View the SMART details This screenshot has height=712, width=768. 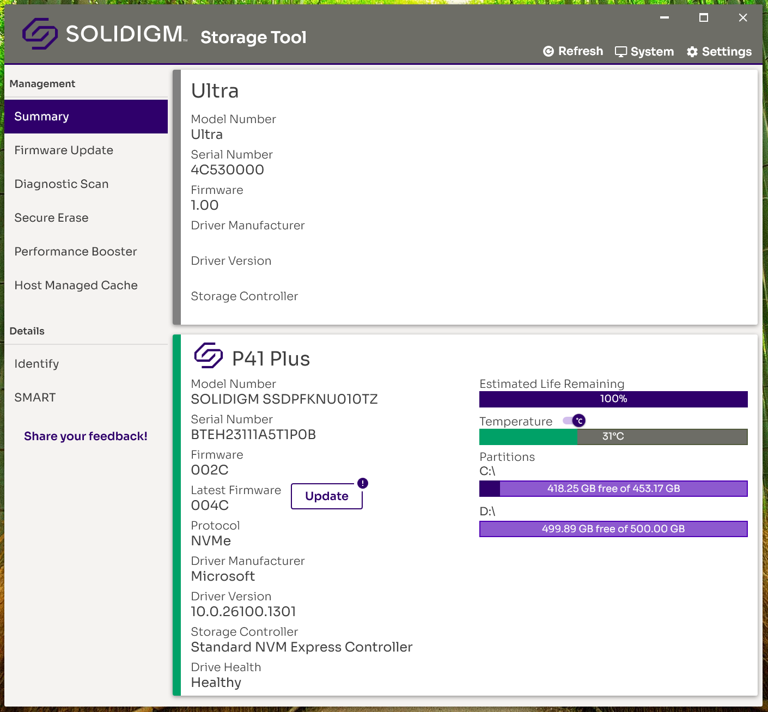coord(86,398)
